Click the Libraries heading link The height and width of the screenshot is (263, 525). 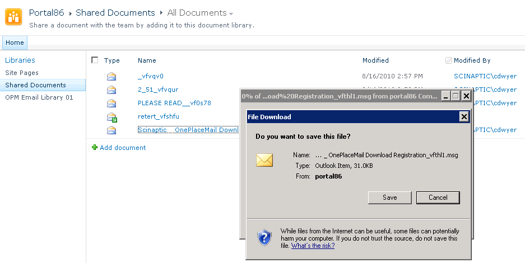(x=20, y=60)
